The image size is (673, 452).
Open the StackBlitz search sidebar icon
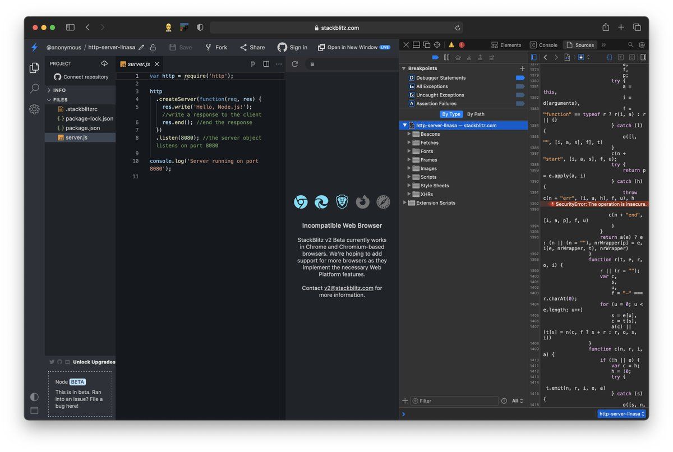pyautogui.click(x=34, y=89)
